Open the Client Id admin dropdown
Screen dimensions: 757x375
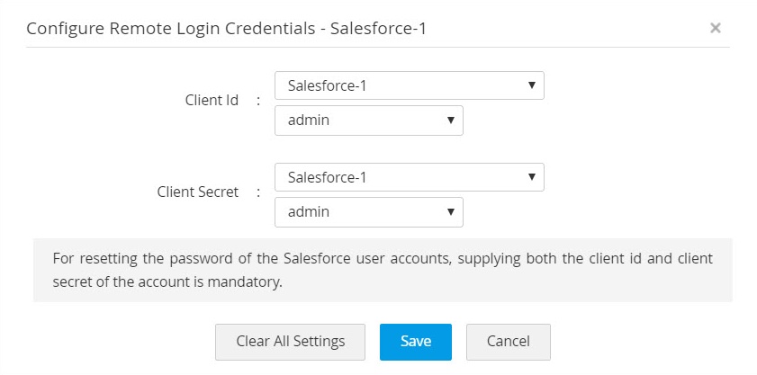pyautogui.click(x=368, y=121)
